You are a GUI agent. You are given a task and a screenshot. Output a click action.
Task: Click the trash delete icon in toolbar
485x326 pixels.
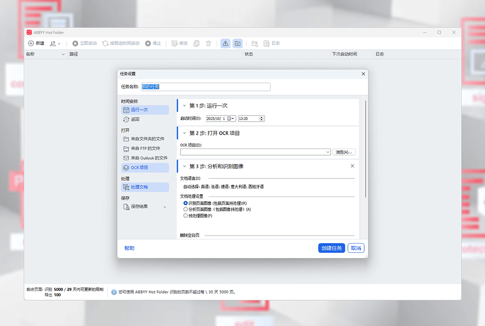pyautogui.click(x=208, y=43)
